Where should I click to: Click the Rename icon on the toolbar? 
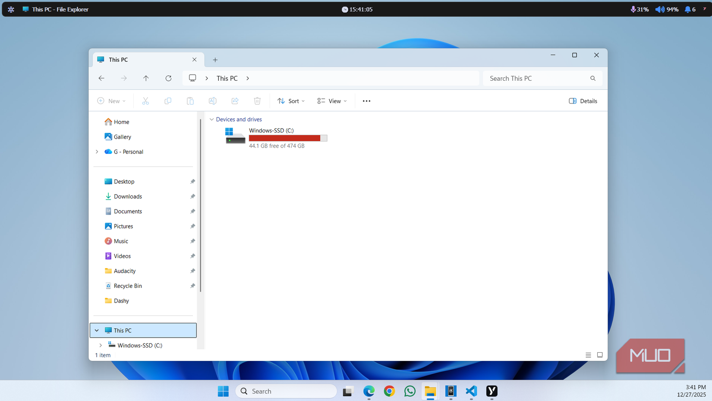click(x=212, y=101)
